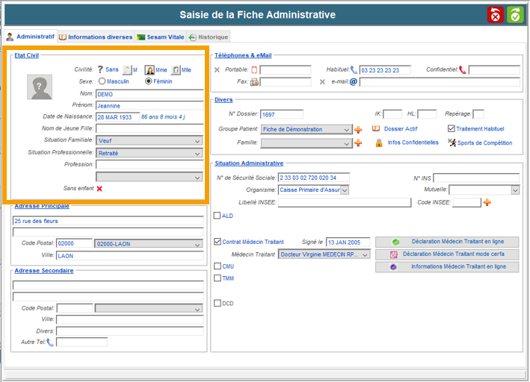The width and height of the screenshot is (530, 382).
Task: Enable the ALD checkbox
Action: click(218, 216)
